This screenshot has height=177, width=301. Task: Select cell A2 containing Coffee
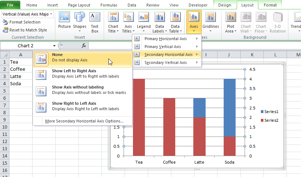click(21, 69)
